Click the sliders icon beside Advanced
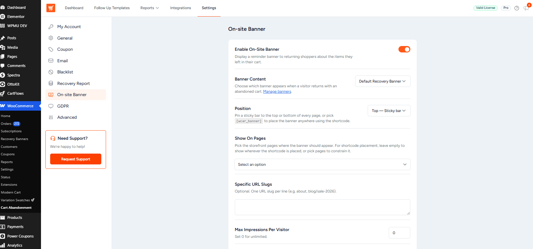 51,117
